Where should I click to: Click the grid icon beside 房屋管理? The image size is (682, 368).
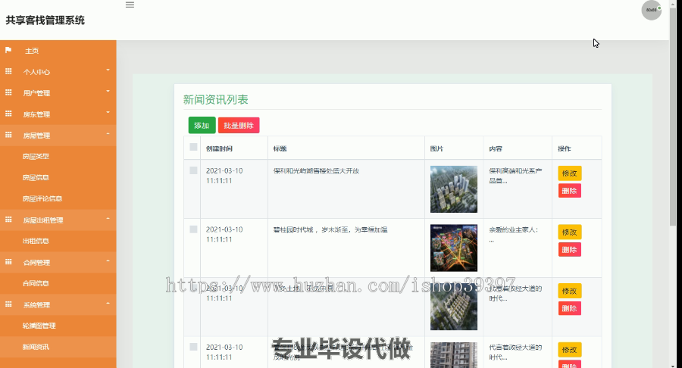pyautogui.click(x=8, y=135)
